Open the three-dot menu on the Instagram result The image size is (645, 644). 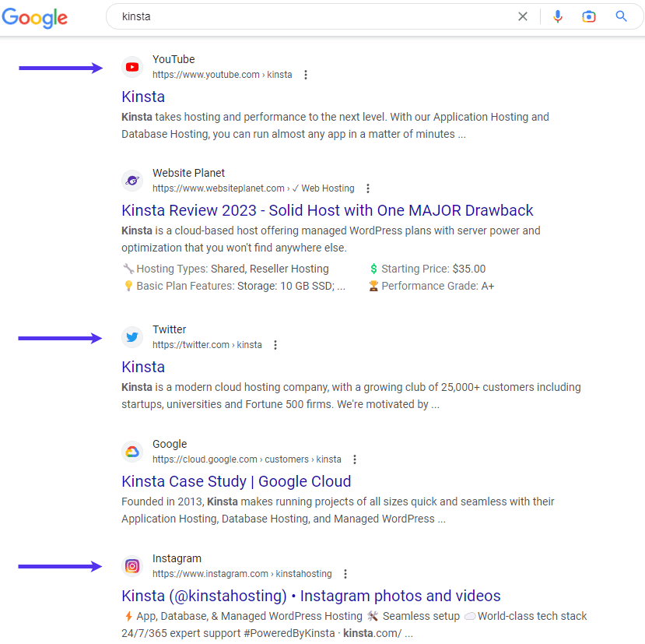(345, 573)
